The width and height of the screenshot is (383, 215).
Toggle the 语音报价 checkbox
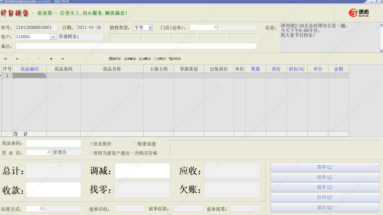coord(92,144)
